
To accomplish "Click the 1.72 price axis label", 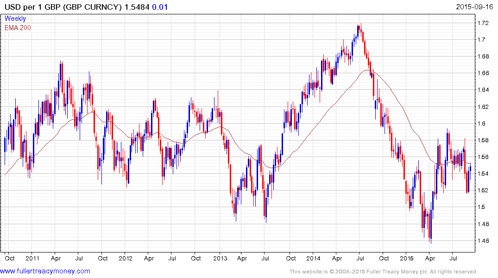I will click(483, 23).
